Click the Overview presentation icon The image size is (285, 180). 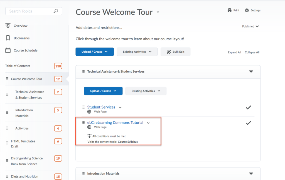tap(8, 26)
